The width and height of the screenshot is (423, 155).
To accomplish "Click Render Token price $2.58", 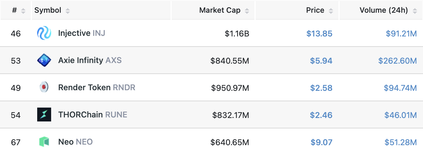I will tap(321, 88).
